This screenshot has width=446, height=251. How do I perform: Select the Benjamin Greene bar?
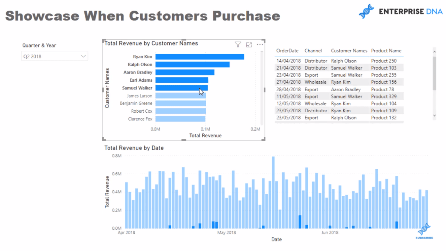tap(181, 103)
